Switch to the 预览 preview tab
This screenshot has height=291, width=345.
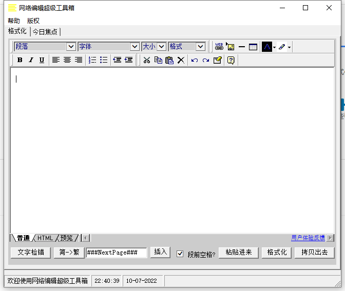coord(66,238)
